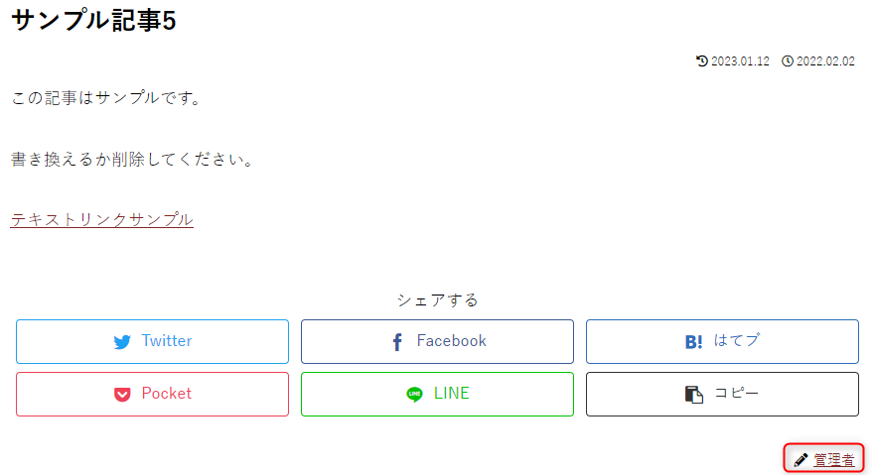Save the article to Pocket
The width and height of the screenshot is (872, 475).
click(x=152, y=395)
